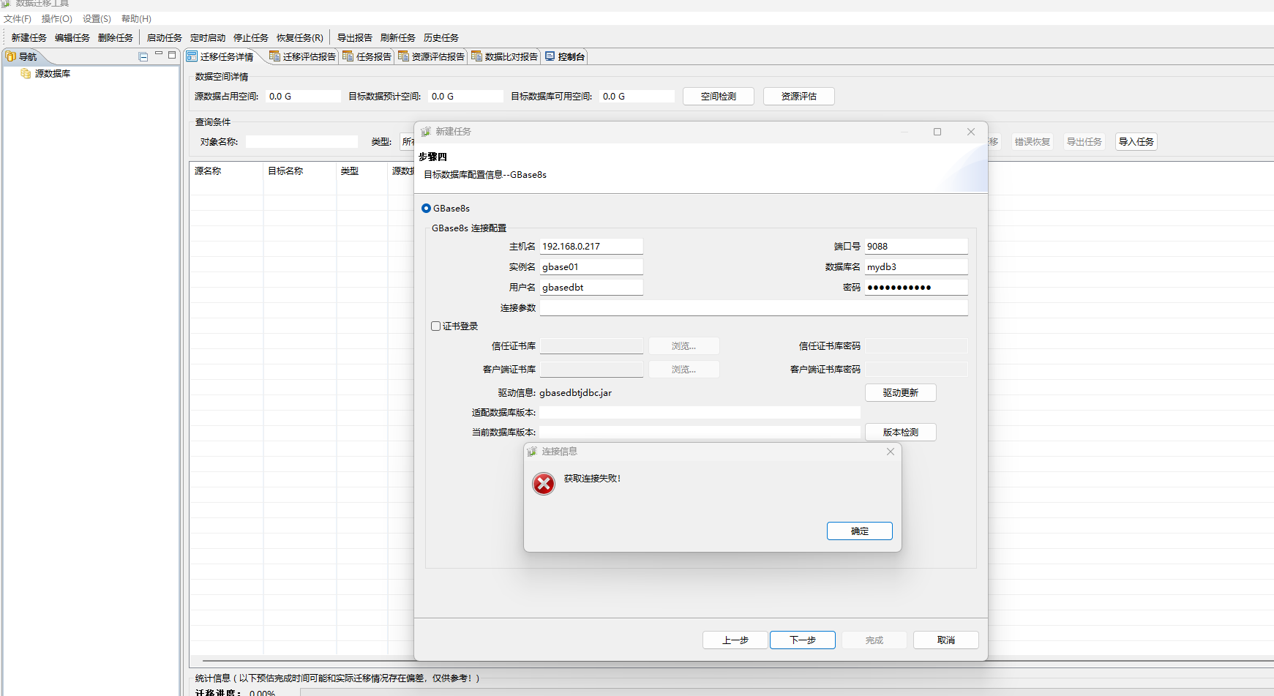Screen dimensions: 1274x696
Task: Maximize the 导航 navigation panel
Action: pos(172,55)
